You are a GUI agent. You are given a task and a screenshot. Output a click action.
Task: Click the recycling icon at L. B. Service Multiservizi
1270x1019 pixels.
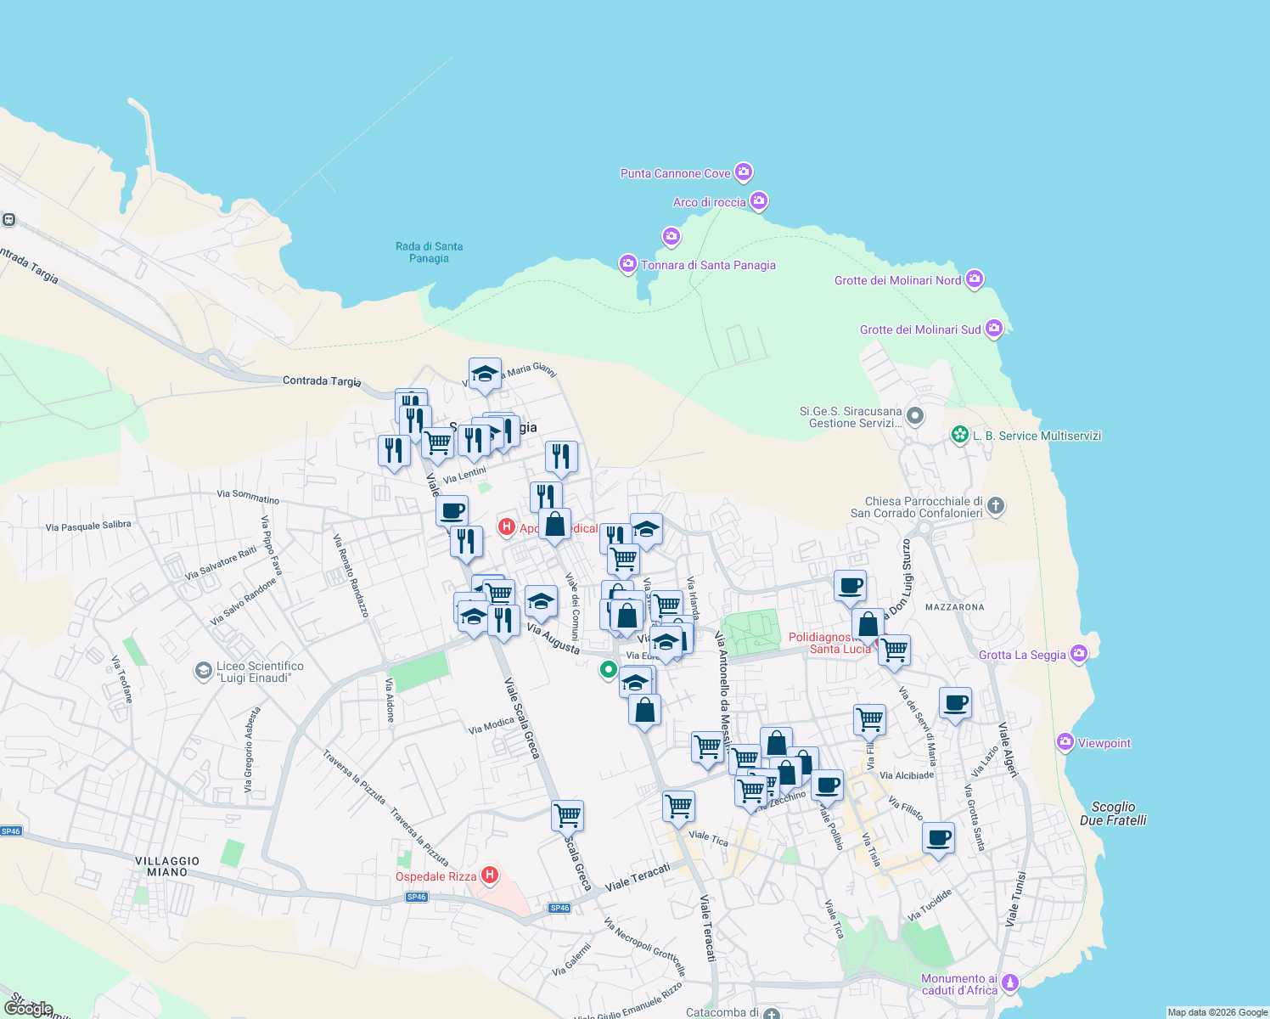tap(960, 434)
